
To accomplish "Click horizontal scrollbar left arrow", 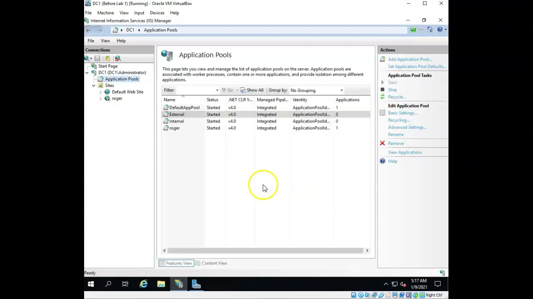I will click(164, 250).
